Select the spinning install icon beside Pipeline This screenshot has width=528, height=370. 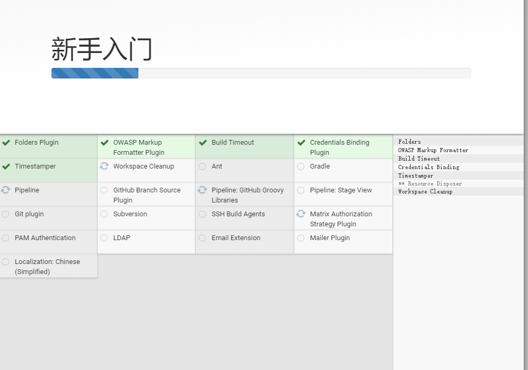click(6, 190)
